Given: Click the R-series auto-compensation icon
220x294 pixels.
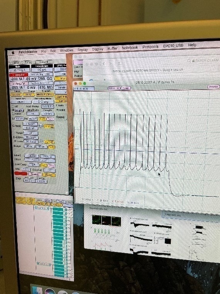Looking at the screenshot, I should coord(42,142).
